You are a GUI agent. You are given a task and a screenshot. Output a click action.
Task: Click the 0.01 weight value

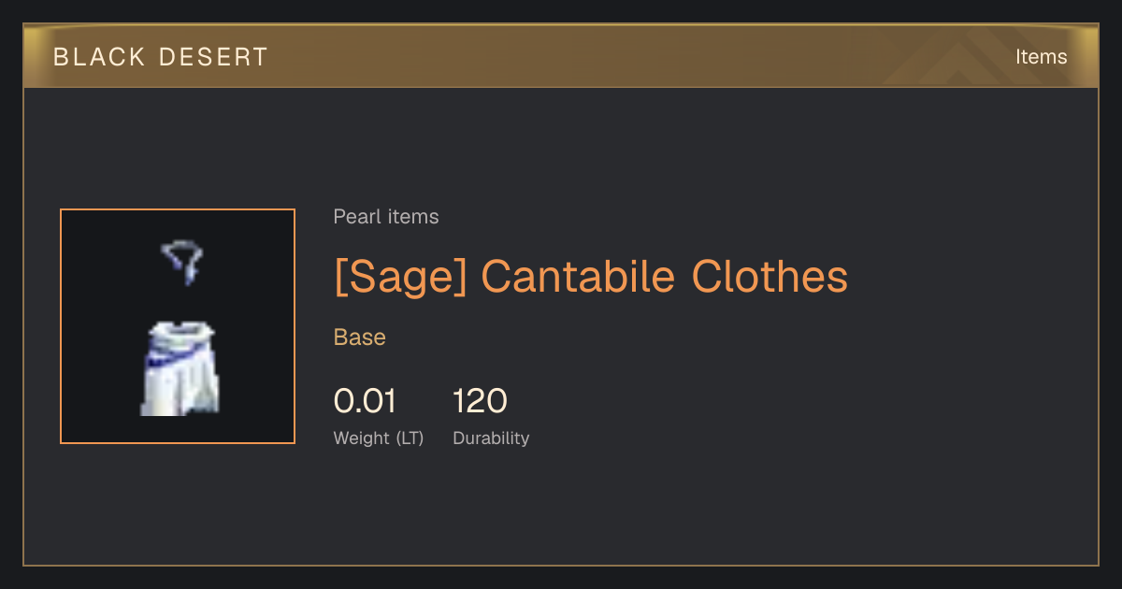[x=365, y=401]
